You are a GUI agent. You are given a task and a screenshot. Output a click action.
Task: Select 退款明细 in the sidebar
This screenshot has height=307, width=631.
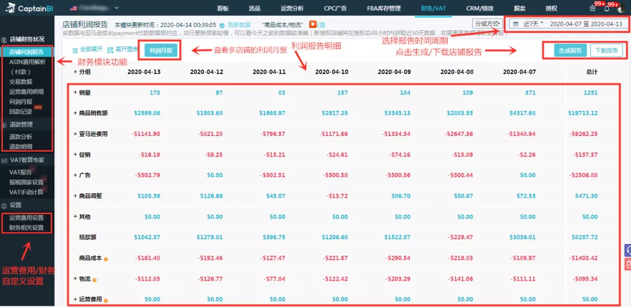(x=20, y=146)
